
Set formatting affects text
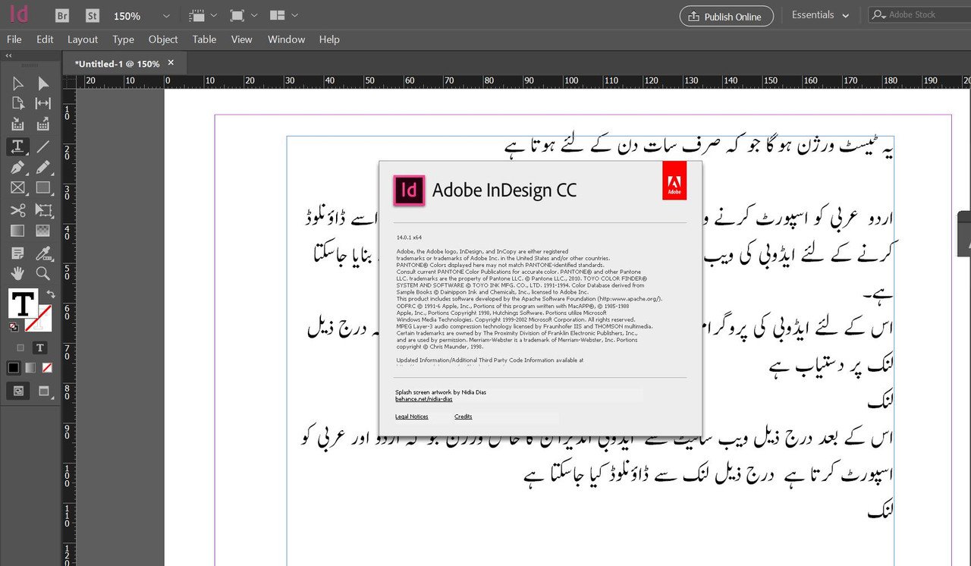[x=39, y=347]
